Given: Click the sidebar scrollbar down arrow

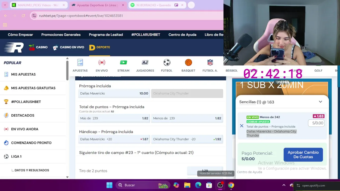Looking at the screenshot, I should (67, 177).
